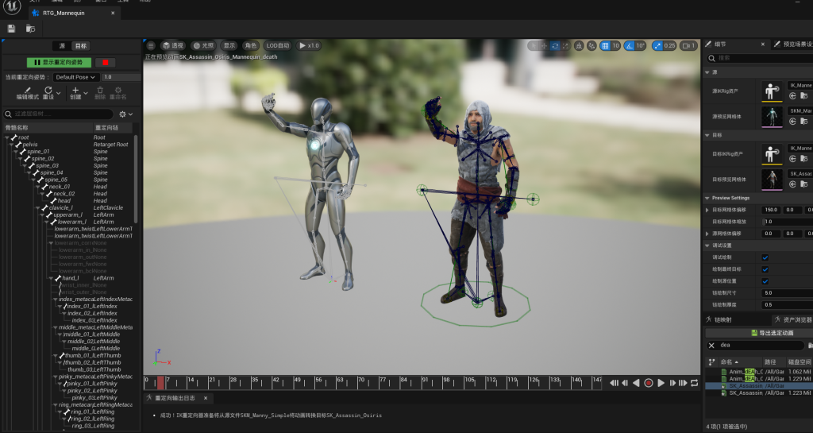813x433 pixels.
Task: Click the 编辑模式 pencil icon
Action: [x=28, y=91]
